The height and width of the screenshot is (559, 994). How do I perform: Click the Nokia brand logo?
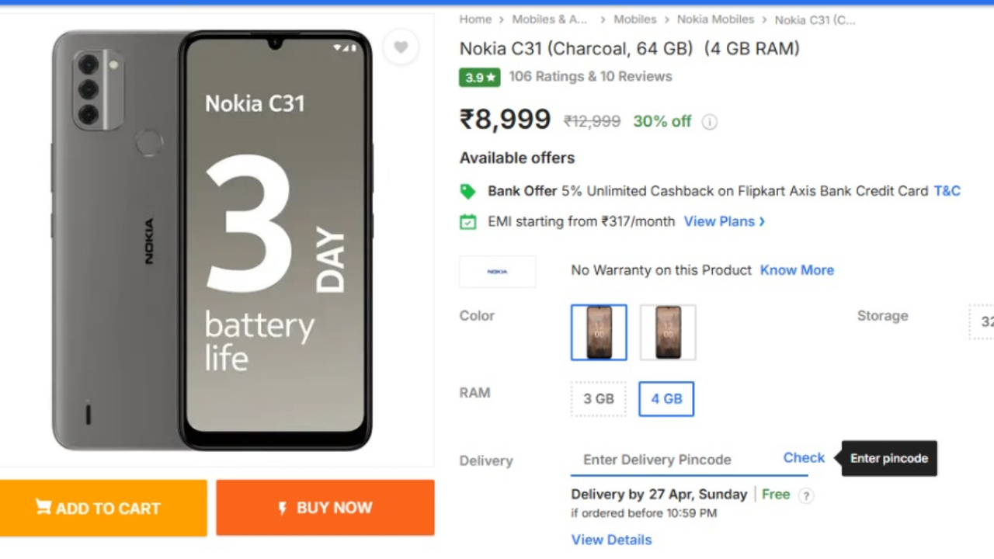coord(497,271)
